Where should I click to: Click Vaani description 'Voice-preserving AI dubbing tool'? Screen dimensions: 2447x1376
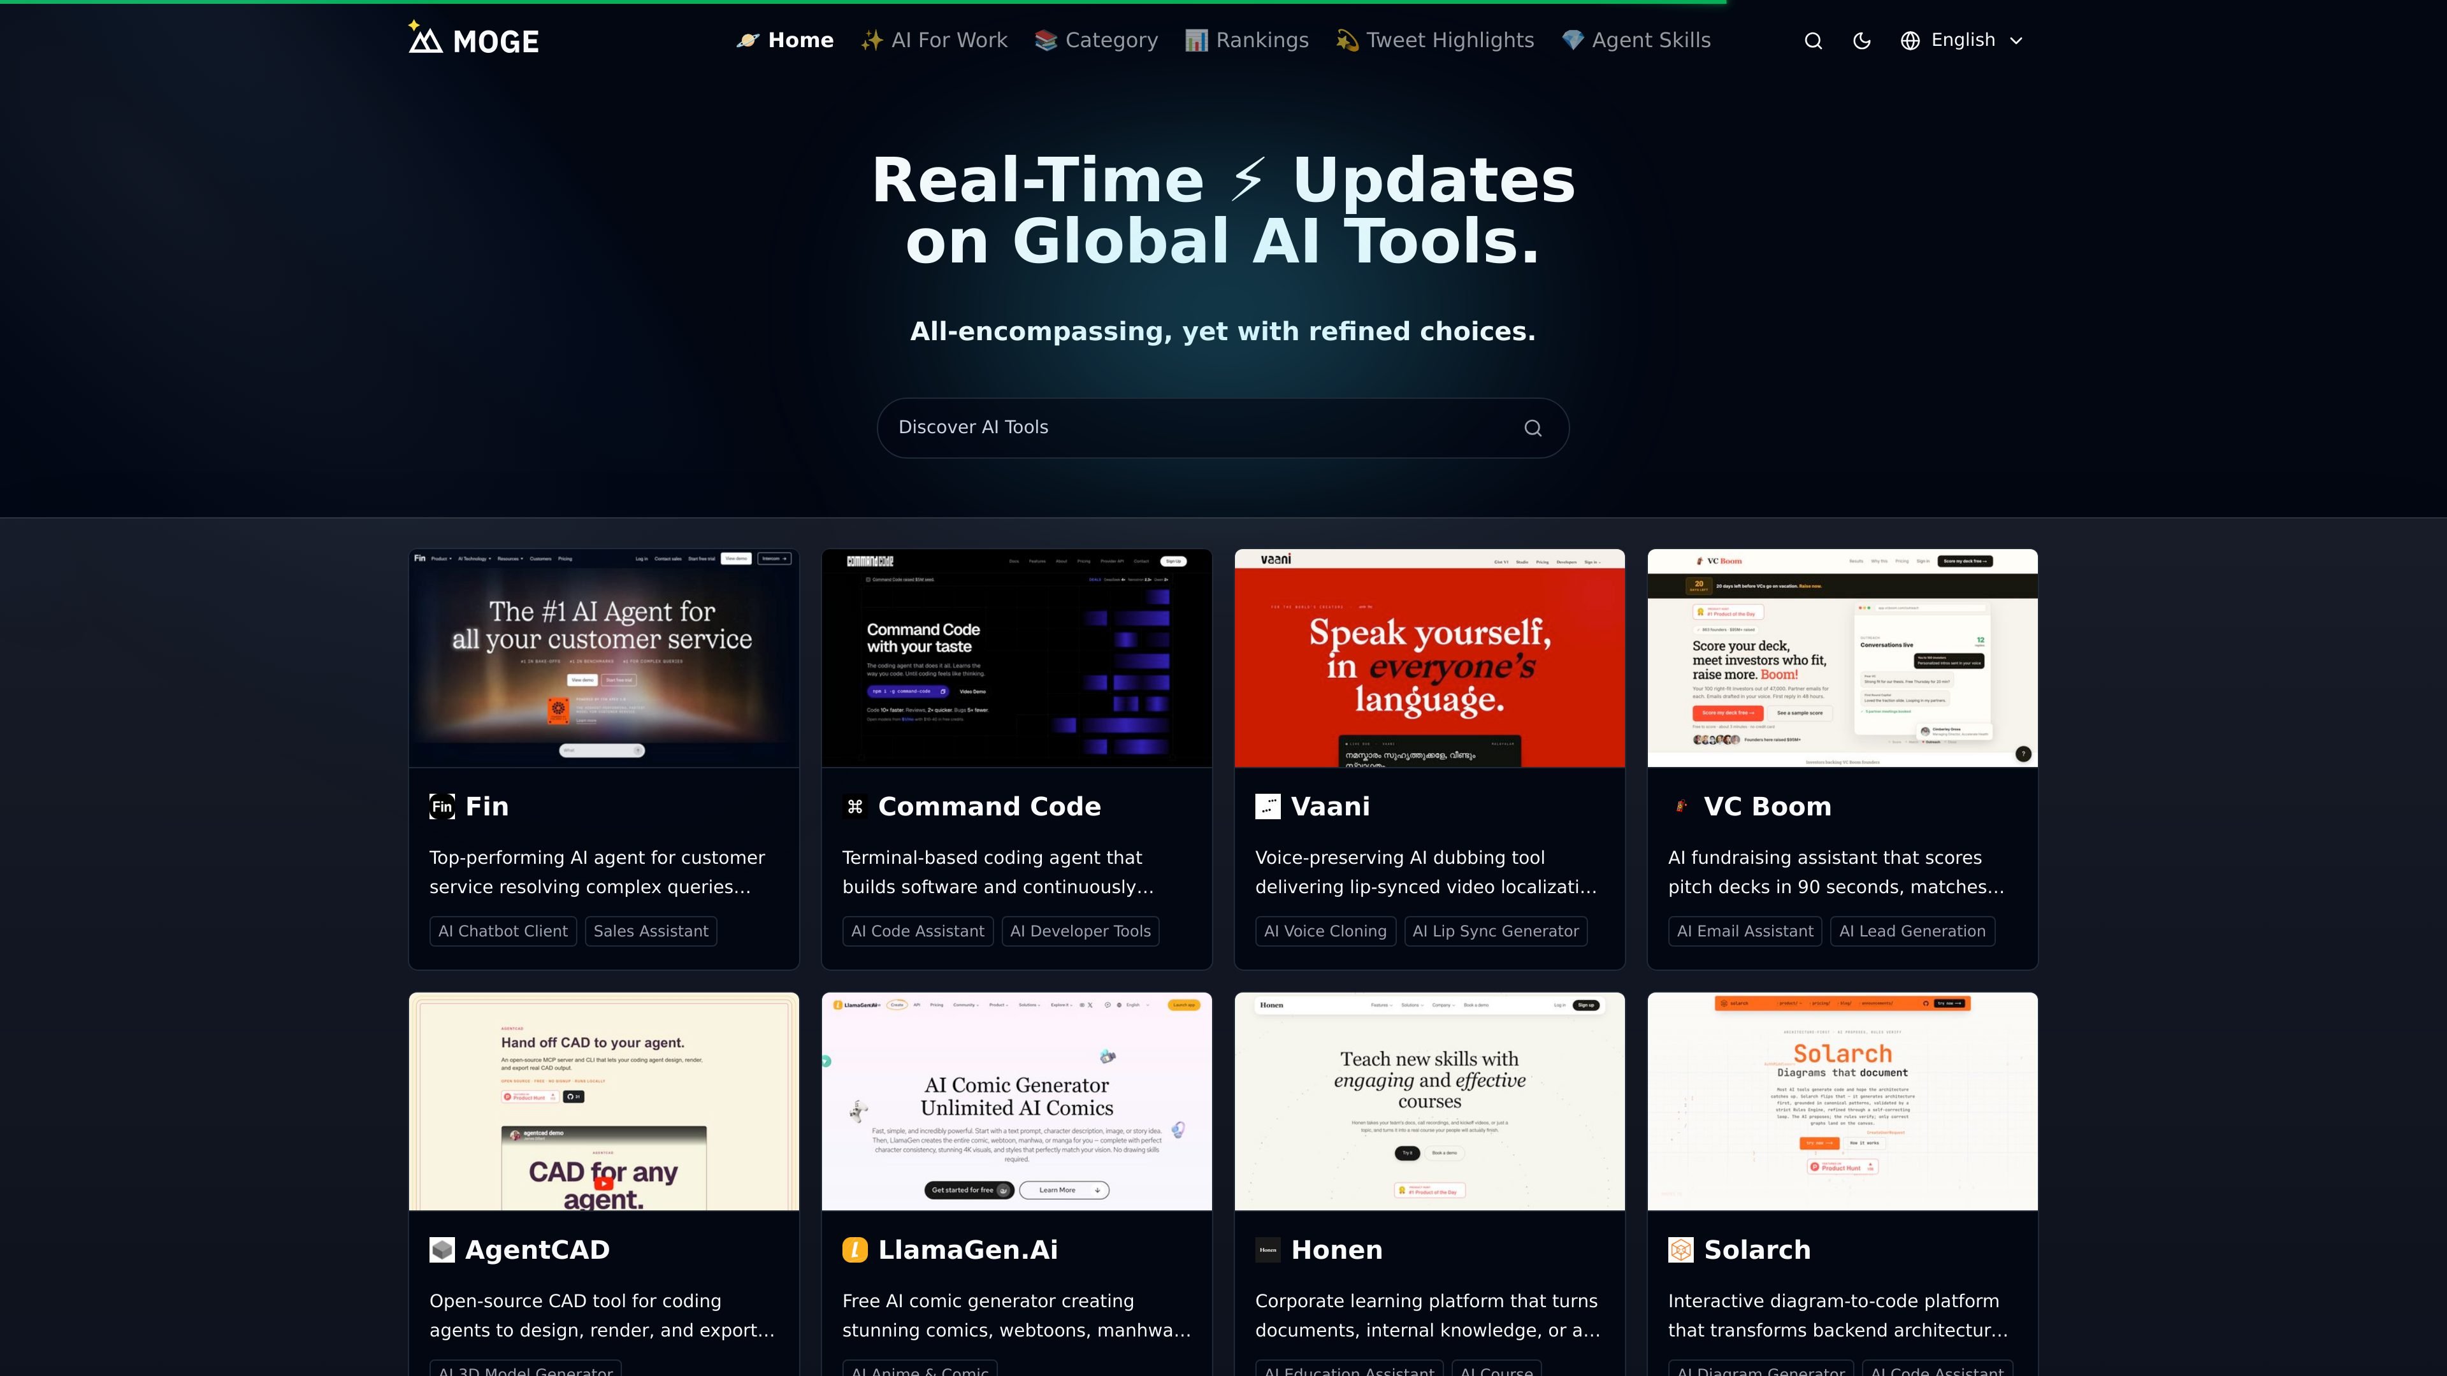(1399, 859)
